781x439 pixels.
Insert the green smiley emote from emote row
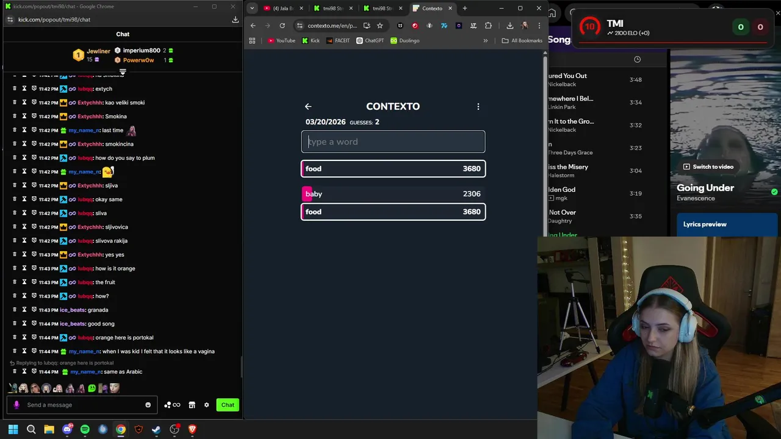pos(92,388)
